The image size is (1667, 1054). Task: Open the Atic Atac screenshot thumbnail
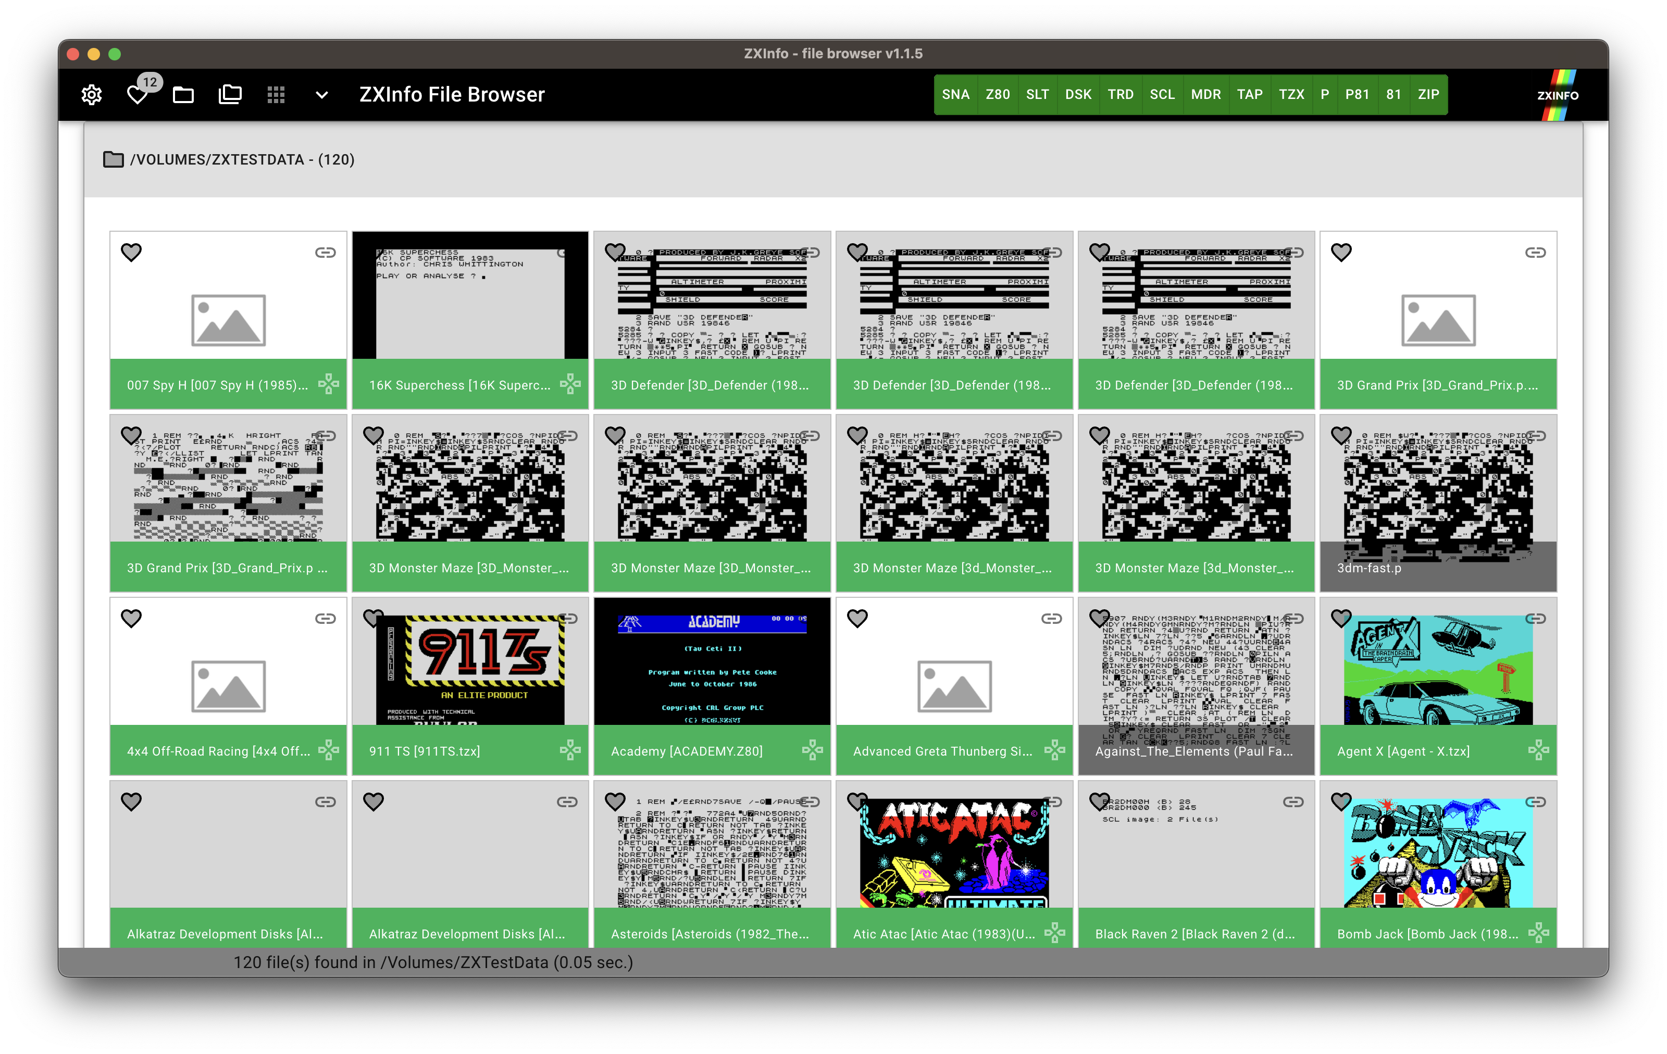click(954, 852)
